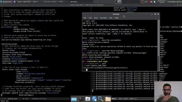Click the clock date in top panel
Screen dimensions: 182x102
pyautogui.click(x=162, y=2)
